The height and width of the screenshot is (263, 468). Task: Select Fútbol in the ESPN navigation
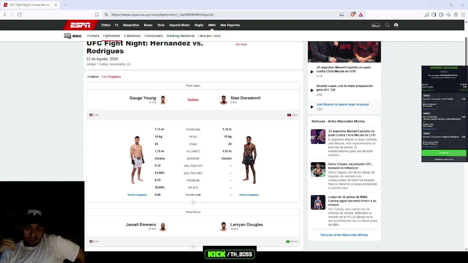point(106,25)
